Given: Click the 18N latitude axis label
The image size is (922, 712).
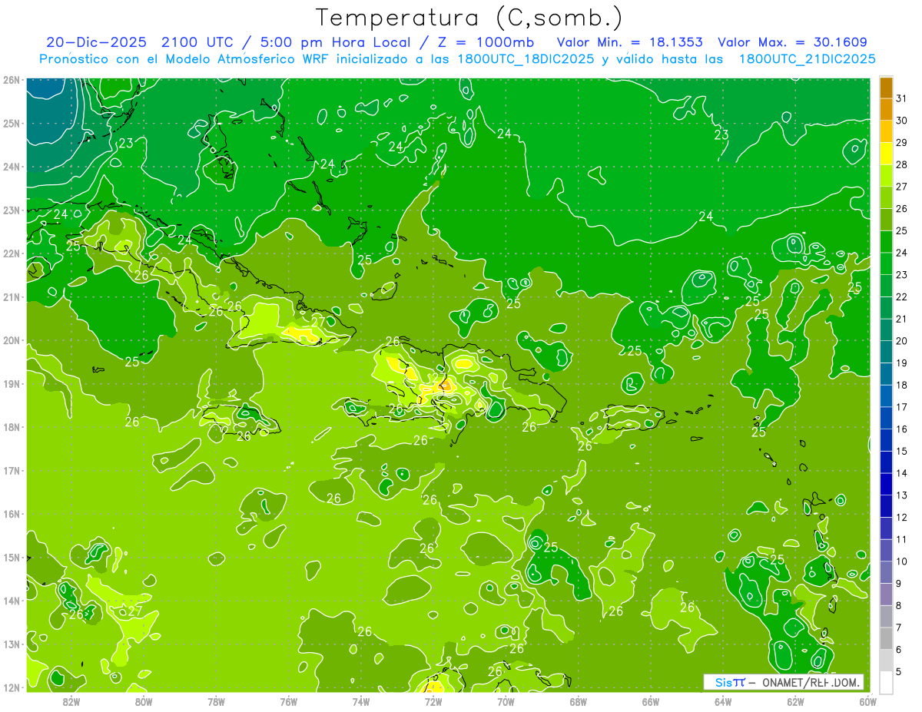Looking at the screenshot, I should click(x=12, y=427).
